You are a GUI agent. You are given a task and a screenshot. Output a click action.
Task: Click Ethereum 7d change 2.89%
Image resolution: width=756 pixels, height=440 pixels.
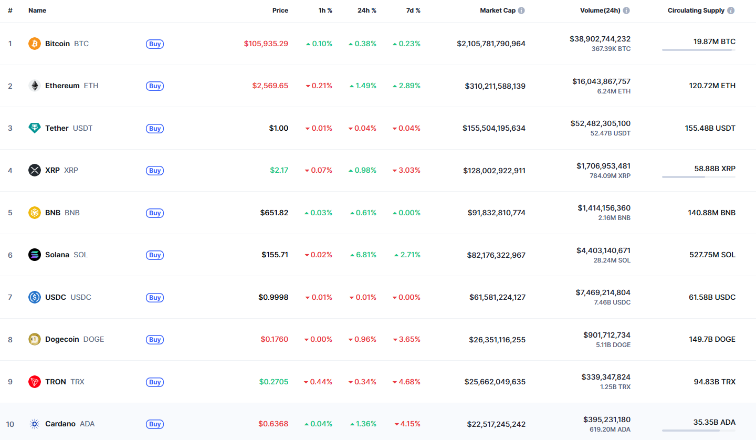tap(407, 86)
